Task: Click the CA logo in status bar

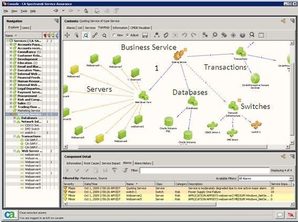Action: pyautogui.click(x=10, y=215)
